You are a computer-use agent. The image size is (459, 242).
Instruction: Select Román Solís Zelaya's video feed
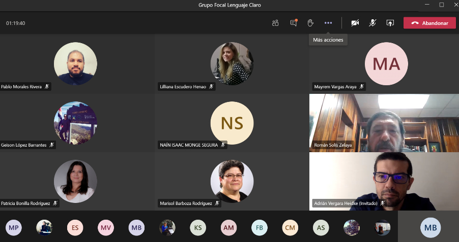(x=384, y=123)
